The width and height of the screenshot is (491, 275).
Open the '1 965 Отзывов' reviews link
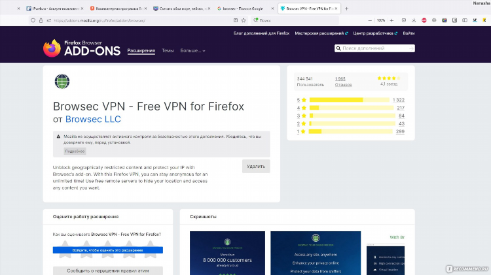[343, 82]
